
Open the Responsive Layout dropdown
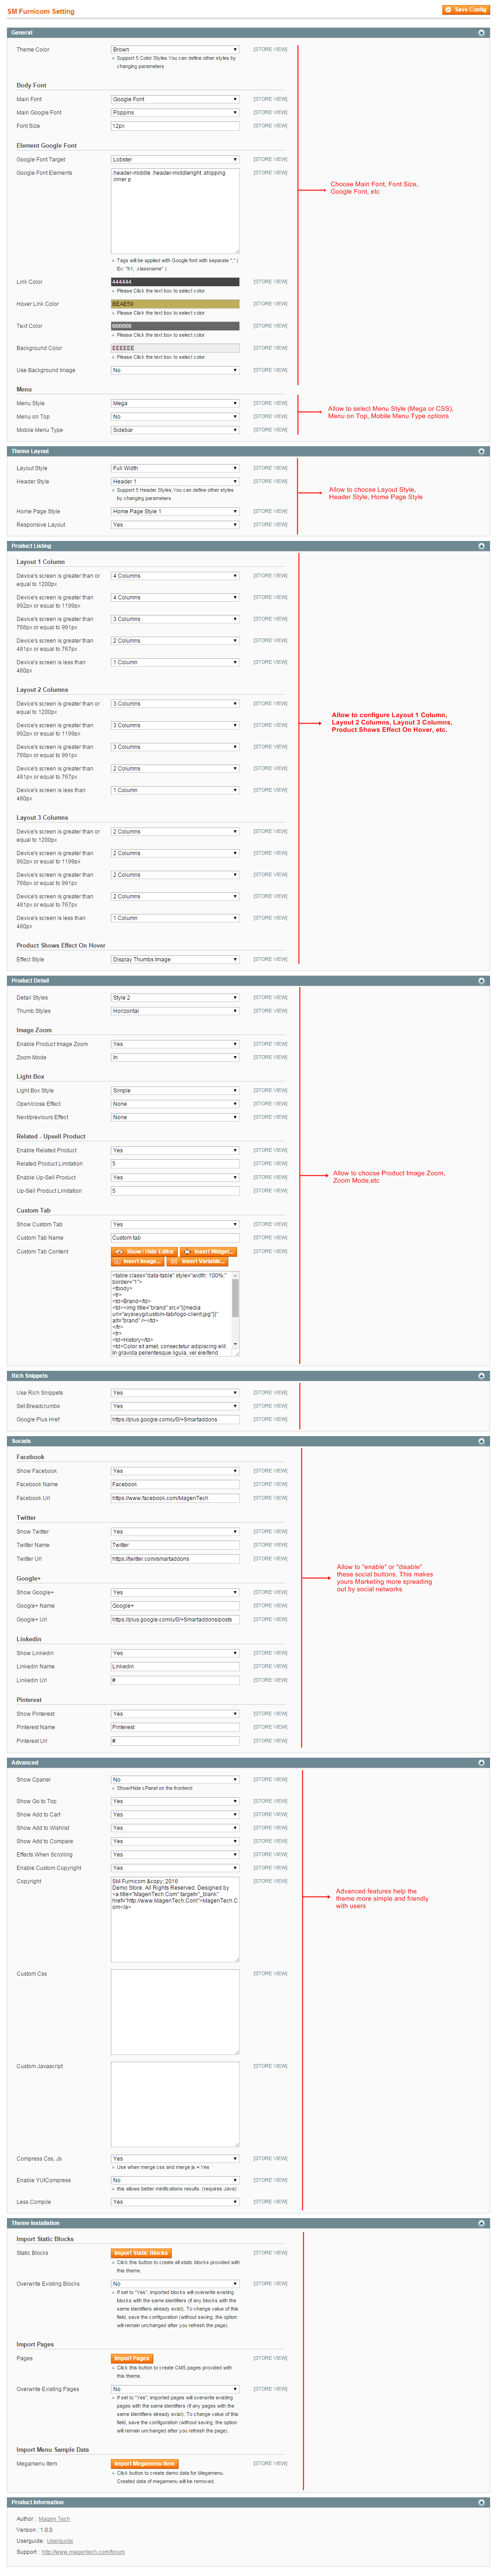tap(175, 524)
